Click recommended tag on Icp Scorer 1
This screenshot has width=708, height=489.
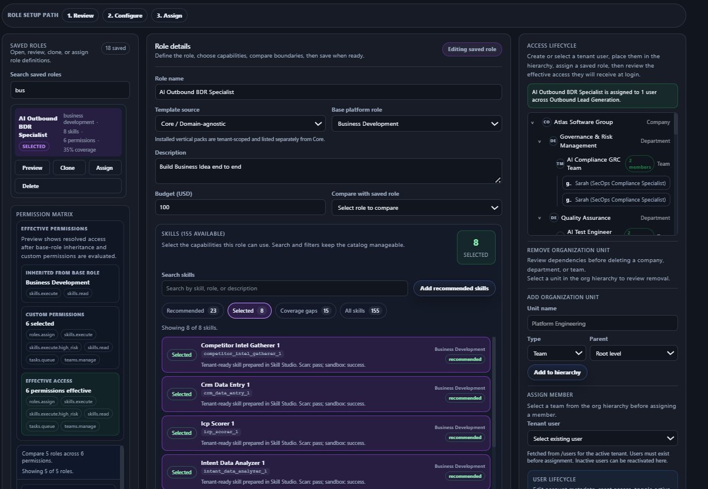[x=465, y=437]
